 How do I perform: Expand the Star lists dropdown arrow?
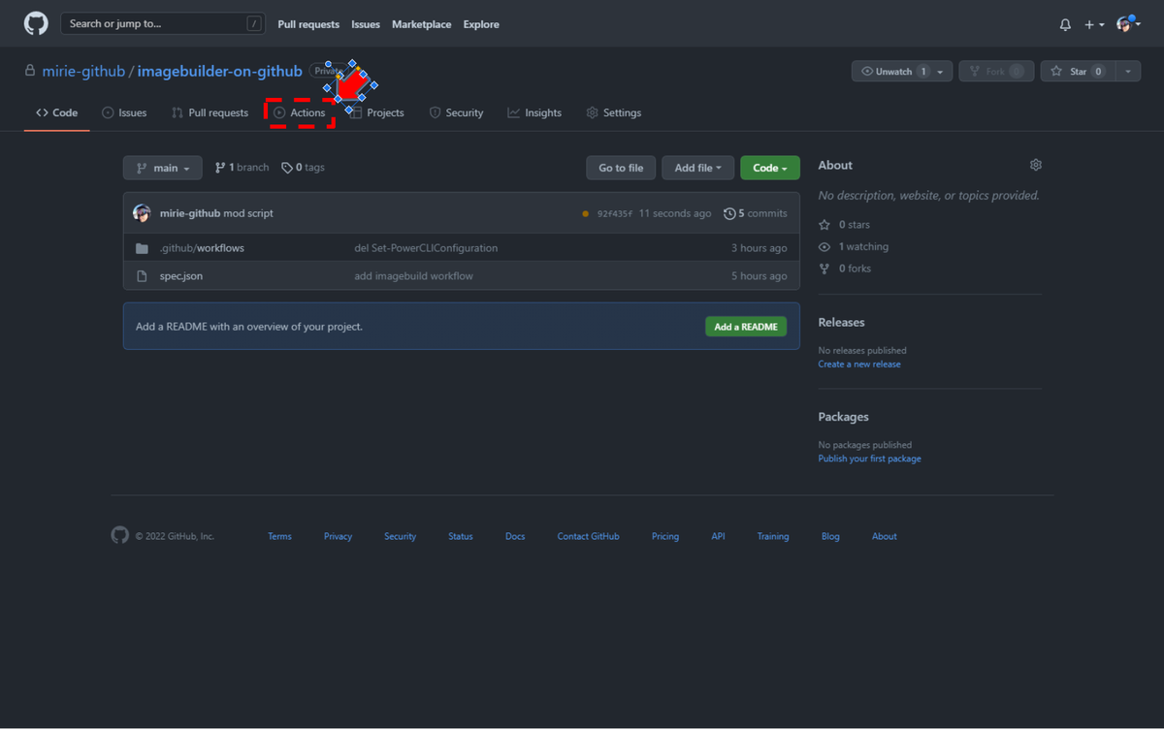(x=1128, y=72)
